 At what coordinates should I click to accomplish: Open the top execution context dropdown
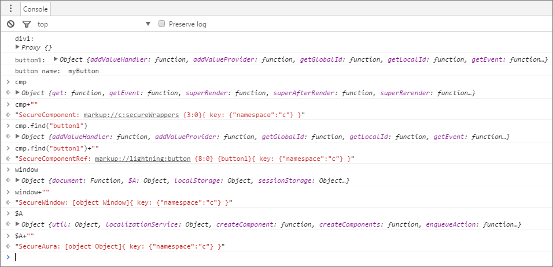click(x=94, y=24)
